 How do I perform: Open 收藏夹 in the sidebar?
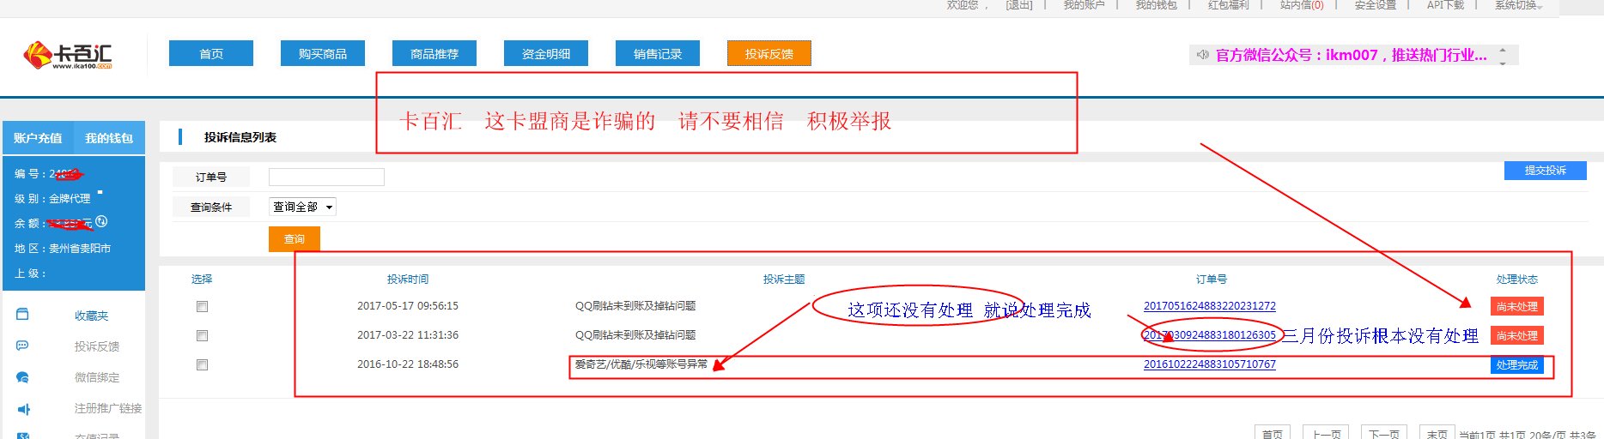coord(91,316)
